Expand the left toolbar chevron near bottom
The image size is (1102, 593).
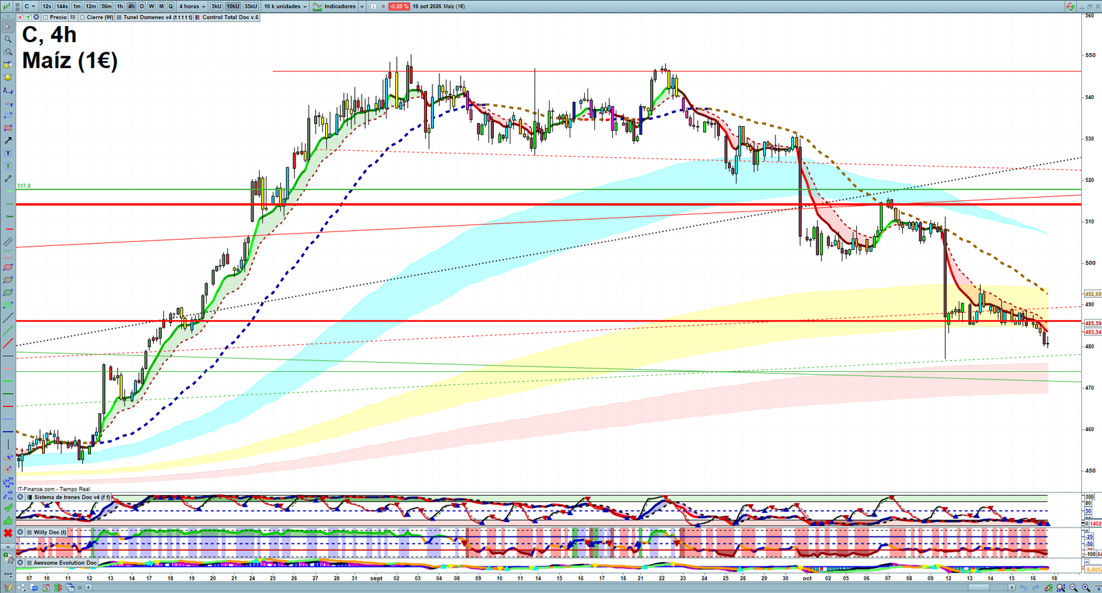[x=8, y=547]
